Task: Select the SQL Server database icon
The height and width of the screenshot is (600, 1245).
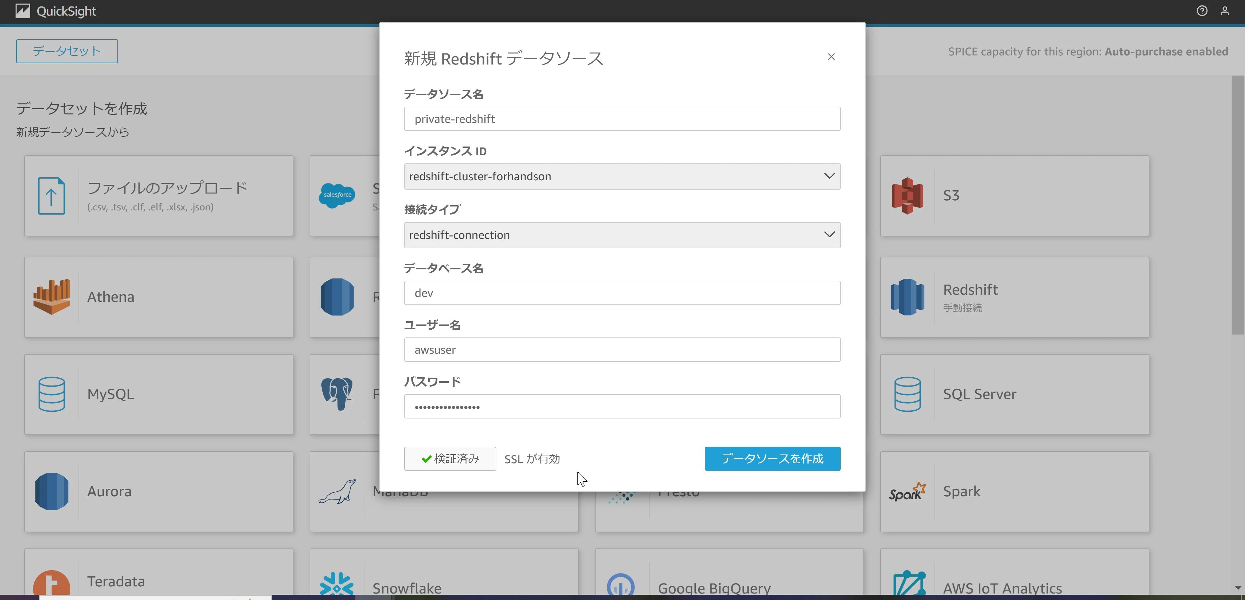Action: pyautogui.click(x=907, y=394)
